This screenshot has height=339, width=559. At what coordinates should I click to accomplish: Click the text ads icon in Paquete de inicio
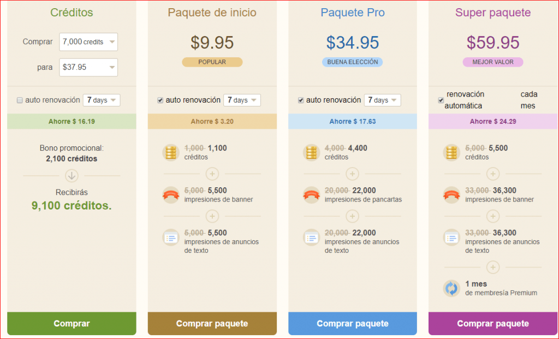click(171, 237)
